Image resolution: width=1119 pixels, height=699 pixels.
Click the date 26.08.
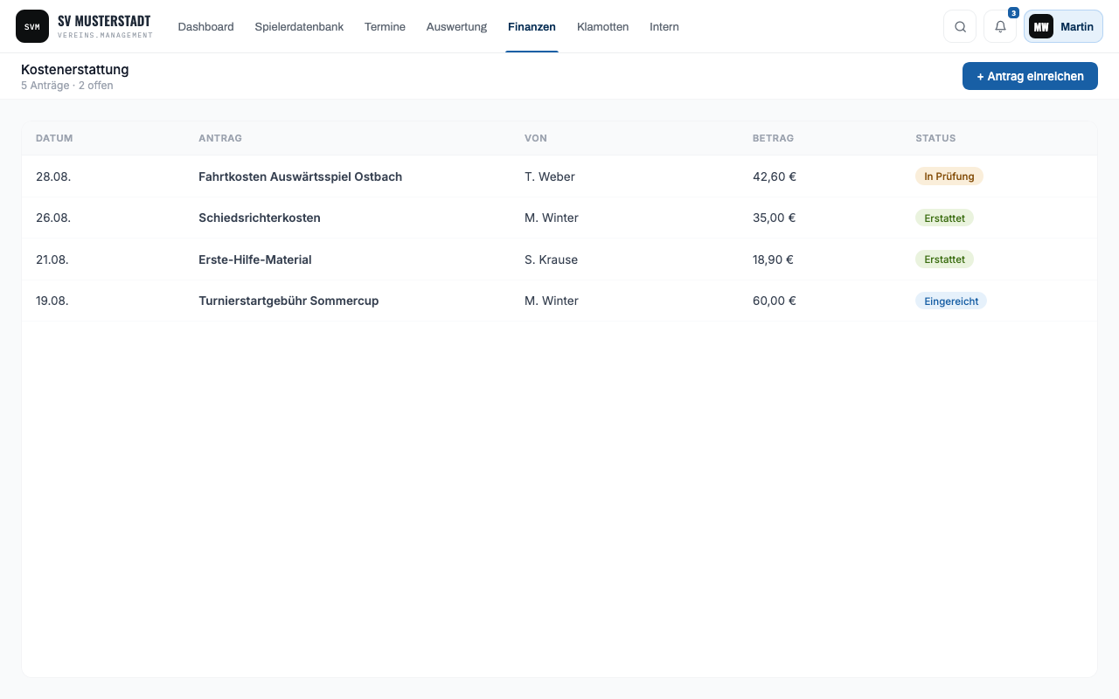(53, 218)
